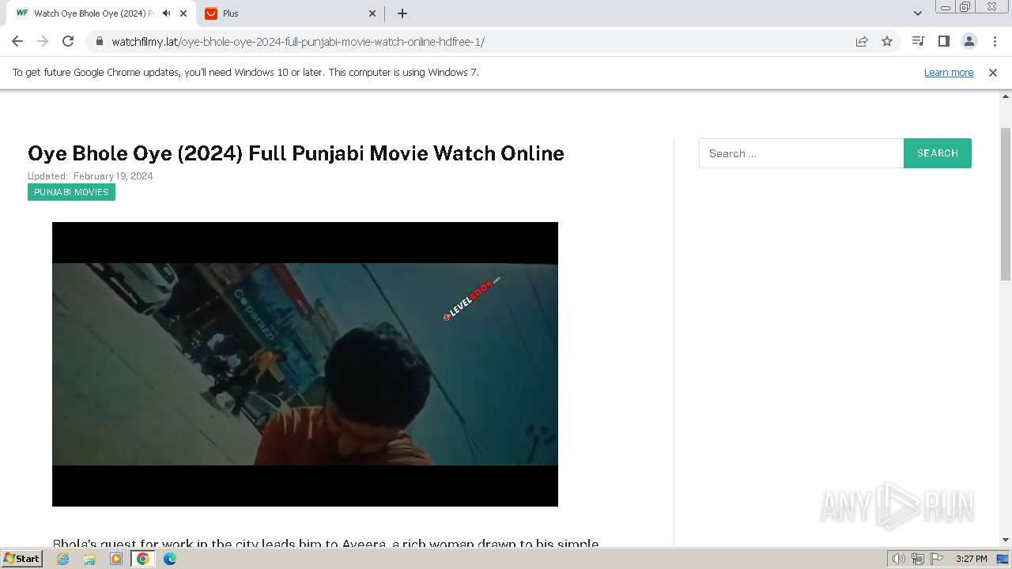Bookmark this tab with star icon
1012x569 pixels.
click(887, 41)
